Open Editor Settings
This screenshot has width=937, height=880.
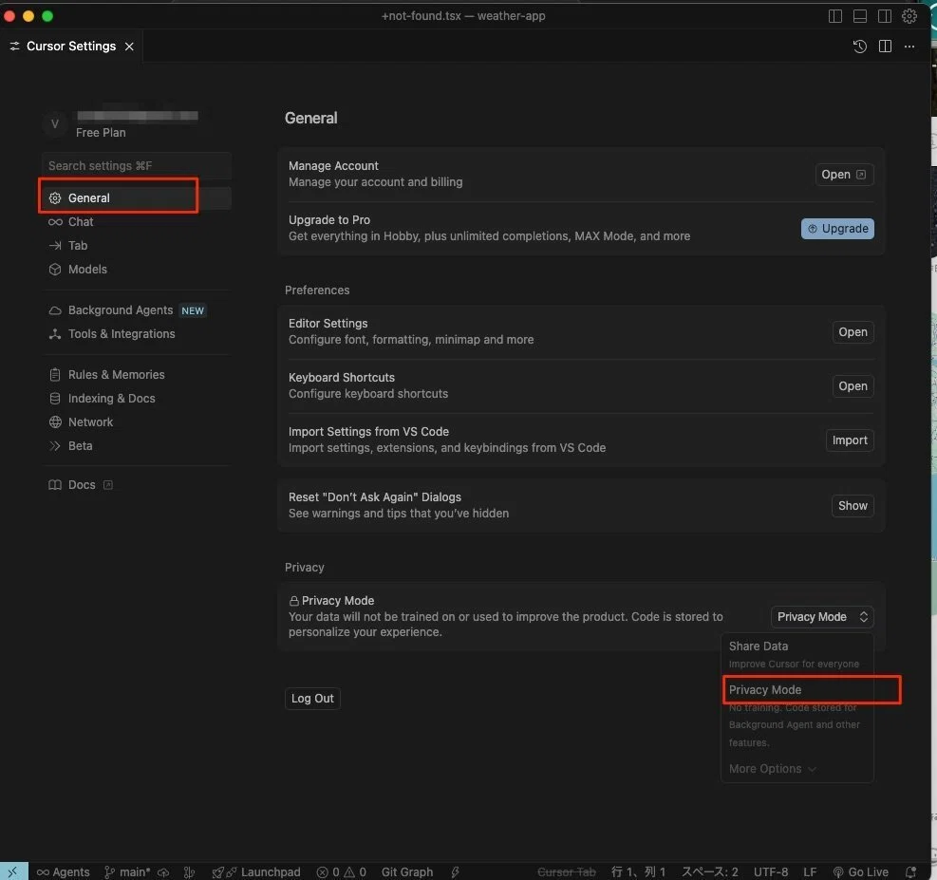coord(853,332)
